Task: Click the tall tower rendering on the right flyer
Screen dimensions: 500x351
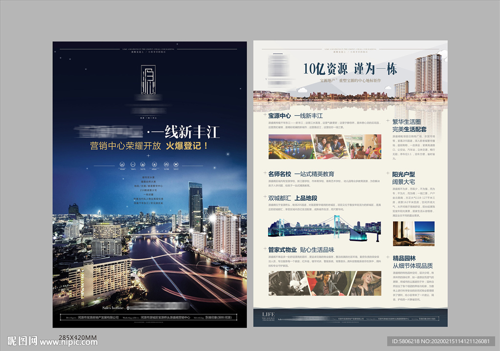Action: pos(429,74)
